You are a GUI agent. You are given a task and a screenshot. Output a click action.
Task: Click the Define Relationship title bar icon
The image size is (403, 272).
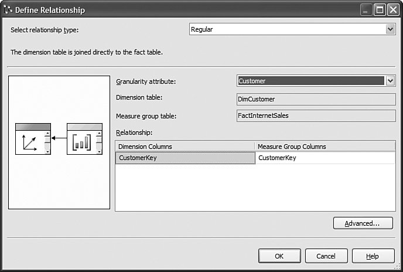8,10
